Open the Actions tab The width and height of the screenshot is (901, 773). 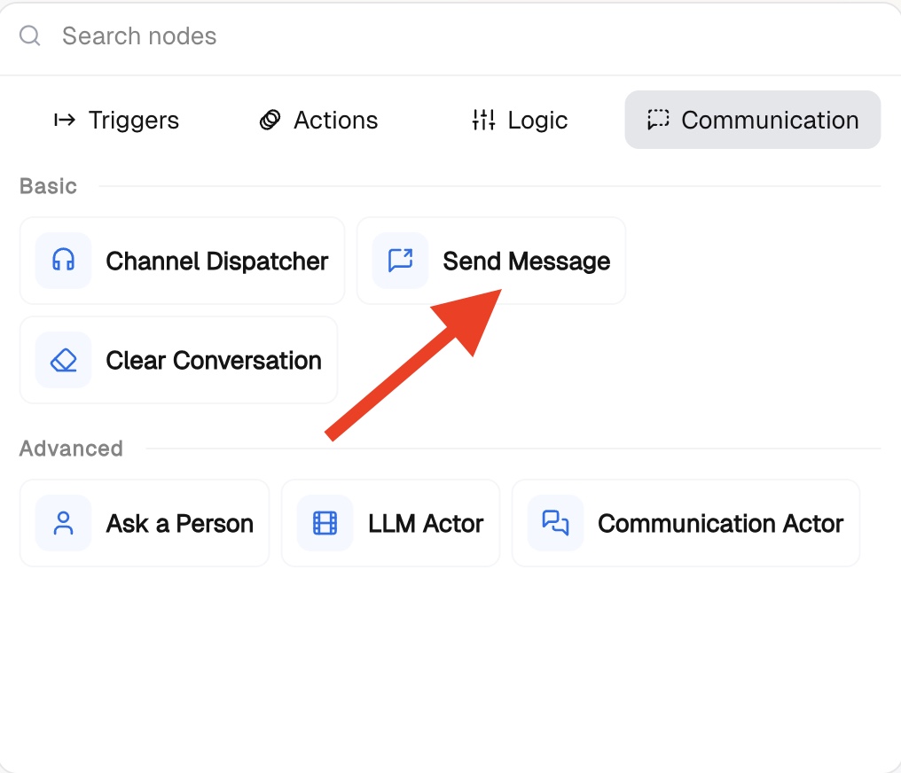click(319, 120)
